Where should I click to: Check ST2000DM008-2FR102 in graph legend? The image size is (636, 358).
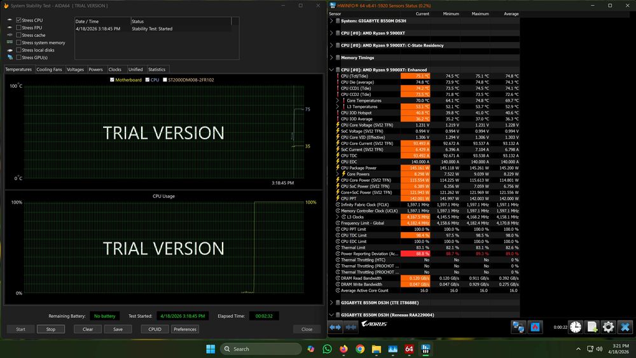point(165,80)
